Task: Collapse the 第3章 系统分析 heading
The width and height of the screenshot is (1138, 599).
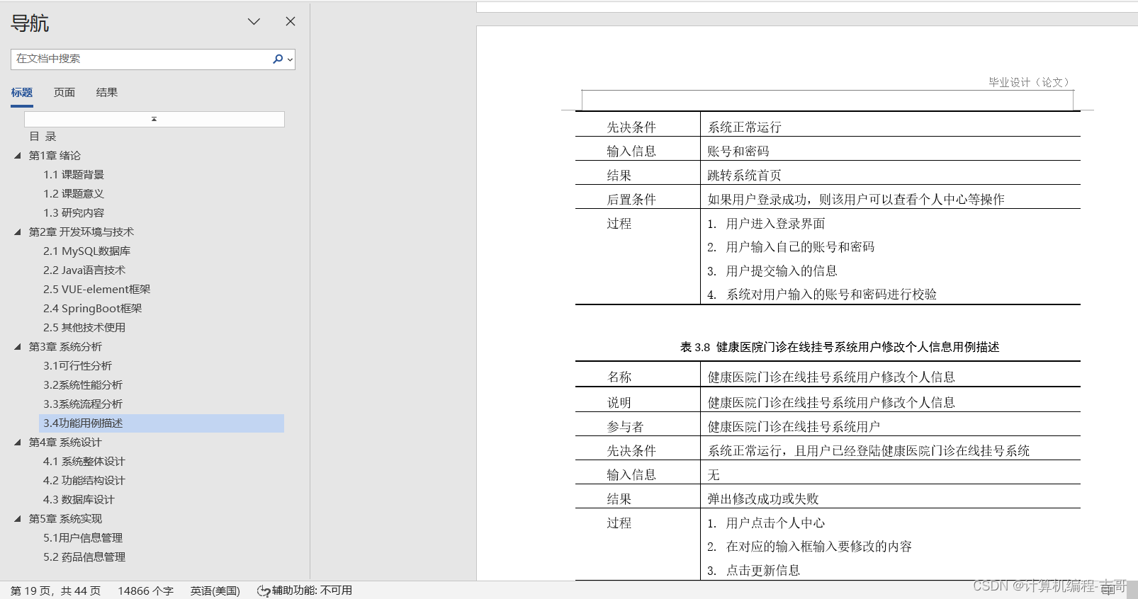Action: pos(18,347)
